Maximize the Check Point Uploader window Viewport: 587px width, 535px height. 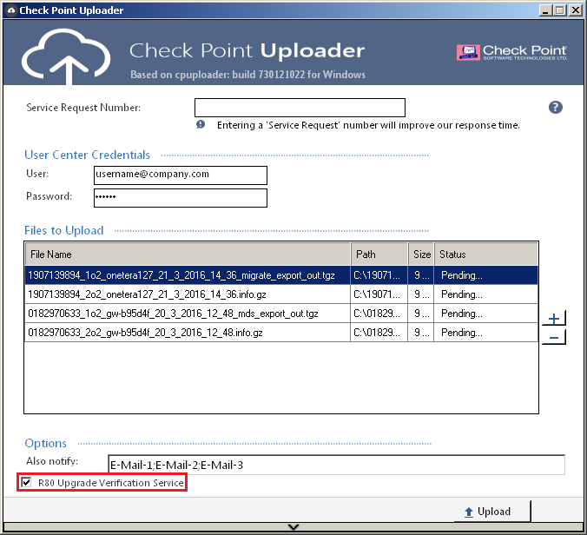560,10
